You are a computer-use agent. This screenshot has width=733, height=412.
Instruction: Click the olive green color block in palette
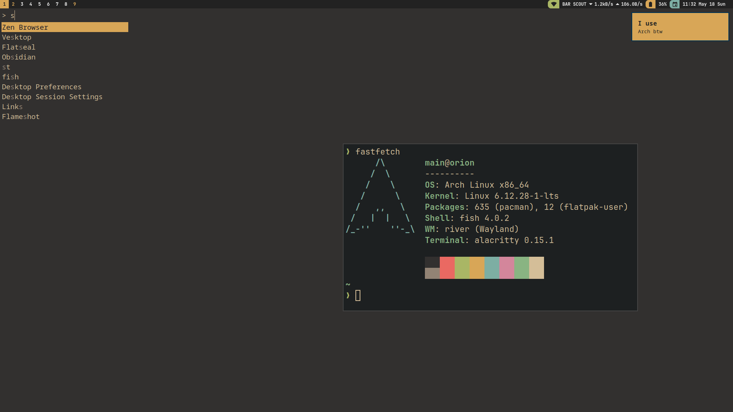(x=462, y=268)
